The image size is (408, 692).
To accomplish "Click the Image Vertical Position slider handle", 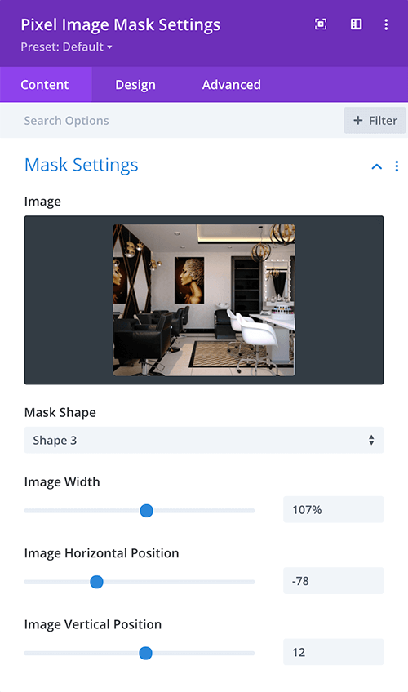I will (145, 653).
